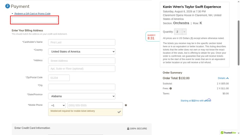Click the Affirm logo

[207, 100]
